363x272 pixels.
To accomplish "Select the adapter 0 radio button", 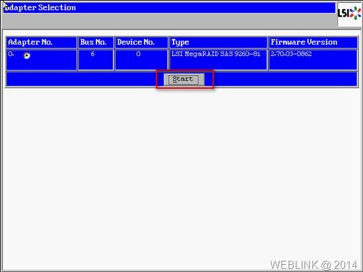I will pos(27,55).
